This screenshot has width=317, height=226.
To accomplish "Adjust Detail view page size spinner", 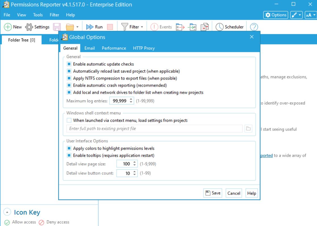I will click(x=135, y=164).
